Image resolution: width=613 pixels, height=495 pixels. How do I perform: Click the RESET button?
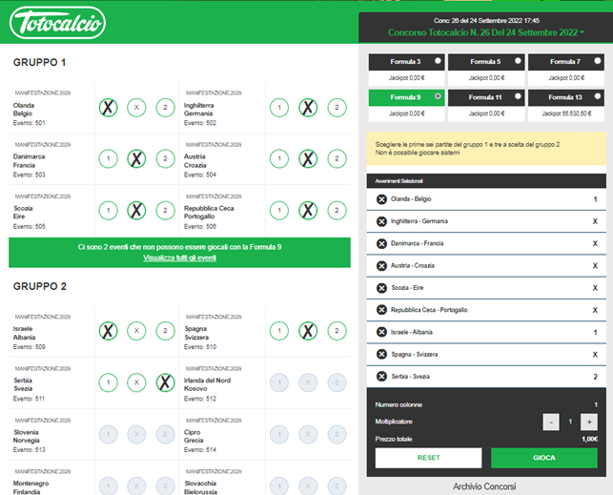428,458
